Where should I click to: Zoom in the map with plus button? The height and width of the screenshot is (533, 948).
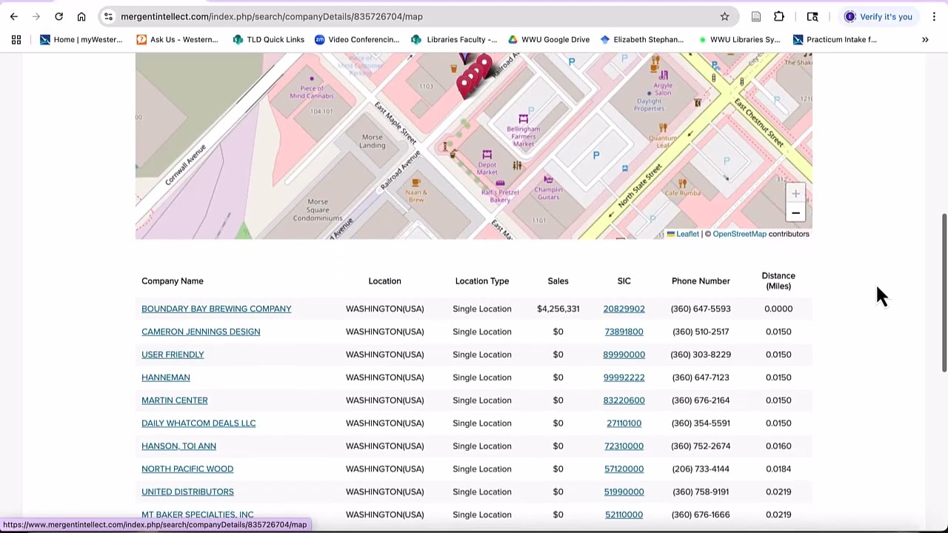pos(795,194)
